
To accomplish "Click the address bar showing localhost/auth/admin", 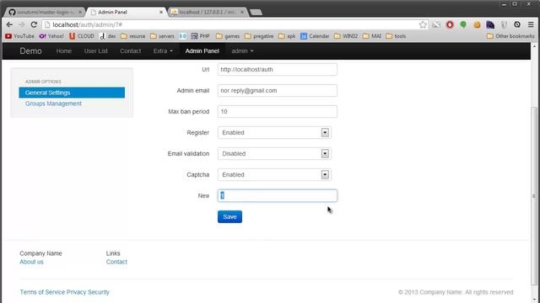I will coord(230,24).
